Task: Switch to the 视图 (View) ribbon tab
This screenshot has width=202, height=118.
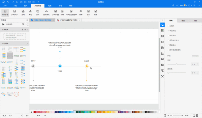Action: [x=50, y=6]
